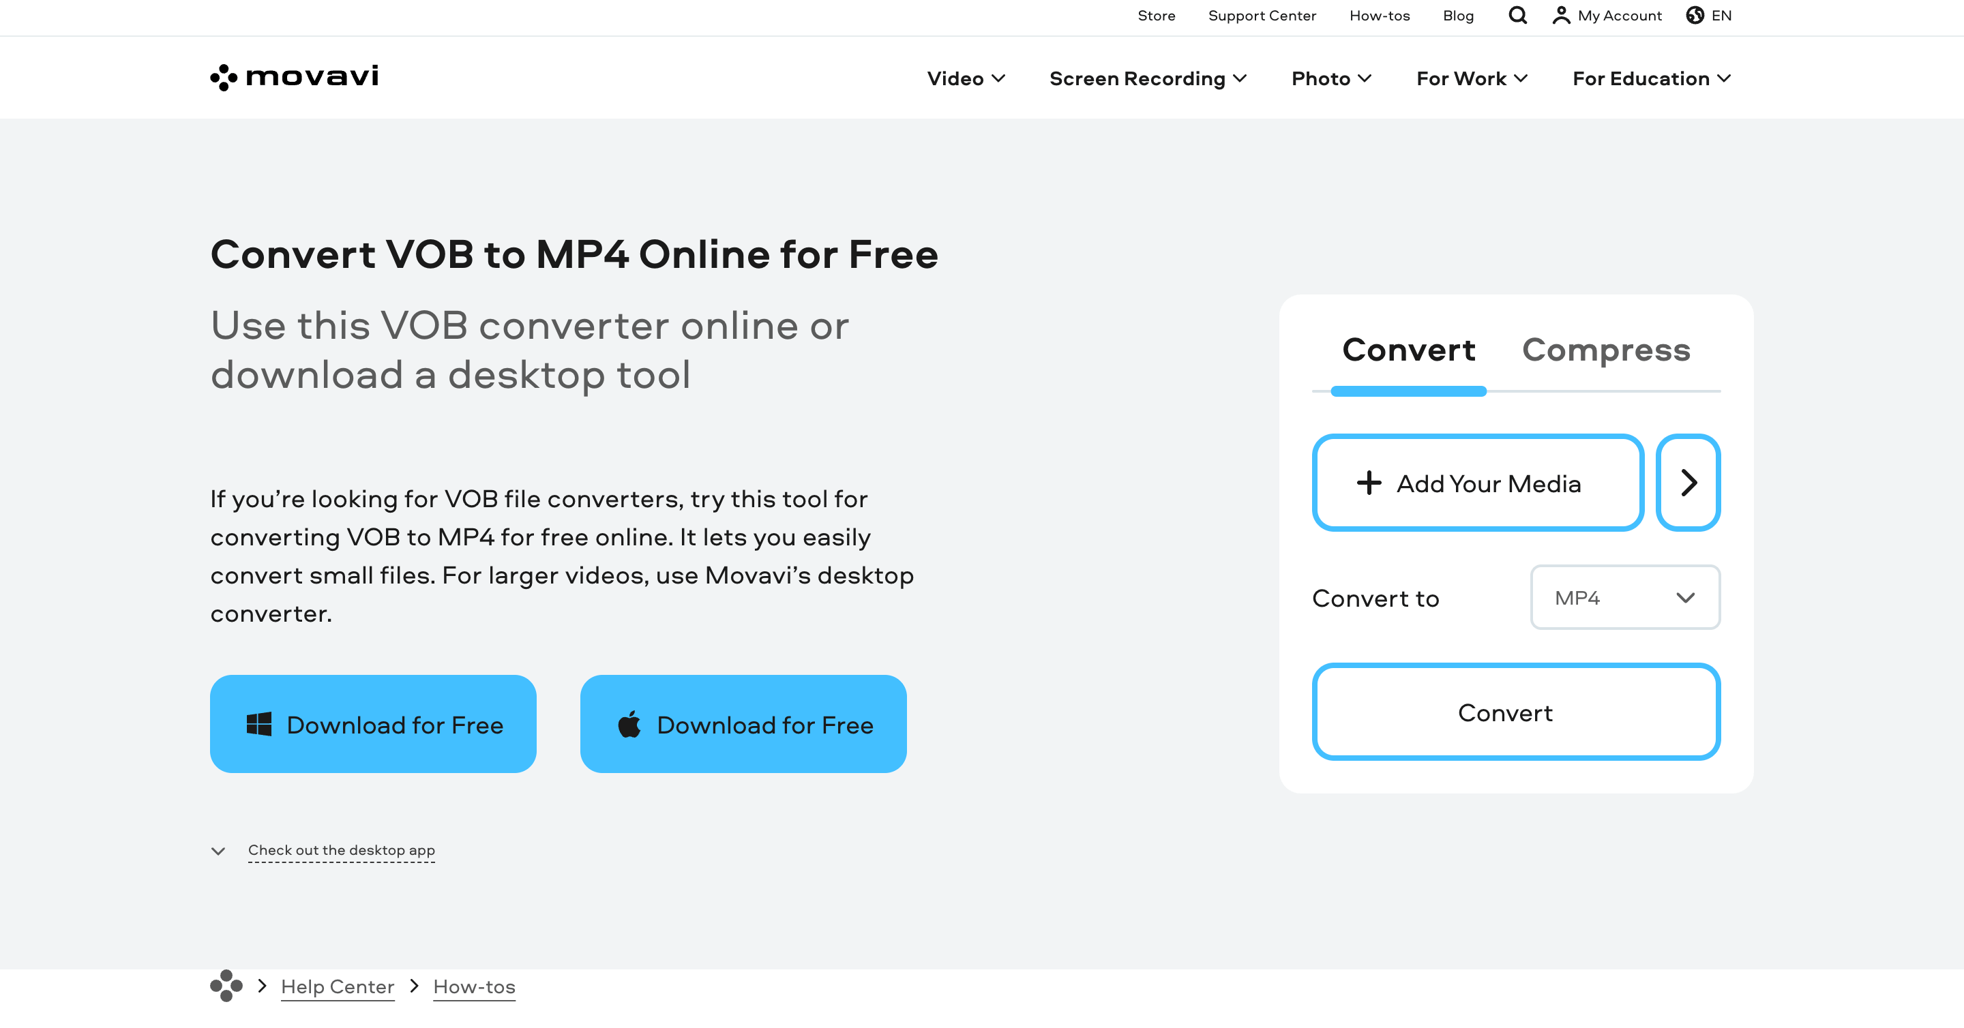Open the Store link in top navigation
Image resolution: width=1964 pixels, height=1028 pixels.
click(x=1155, y=16)
